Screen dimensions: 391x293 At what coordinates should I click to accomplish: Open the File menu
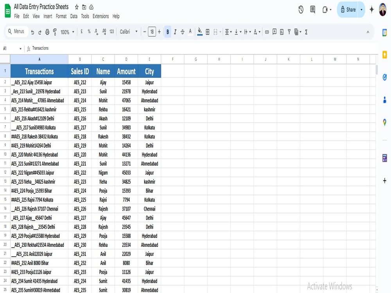[17, 16]
